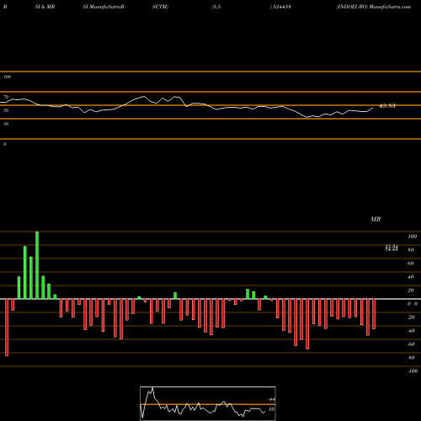Click the stock code '524458' in header
The image size is (421, 421).
pyautogui.click(x=281, y=7)
